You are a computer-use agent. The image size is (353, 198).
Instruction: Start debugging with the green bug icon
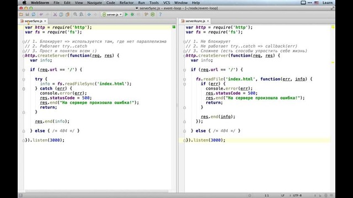pos(132,14)
